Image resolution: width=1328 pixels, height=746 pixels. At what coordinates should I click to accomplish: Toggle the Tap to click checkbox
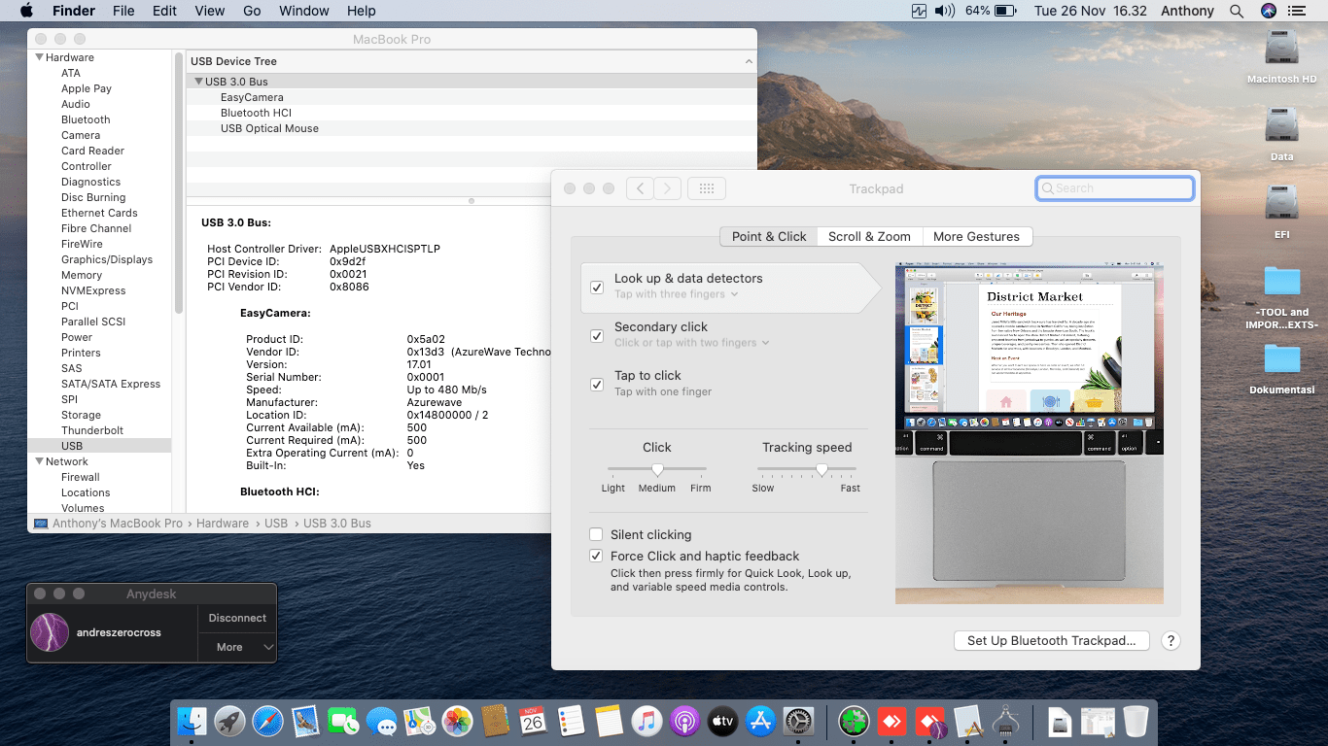(x=597, y=384)
